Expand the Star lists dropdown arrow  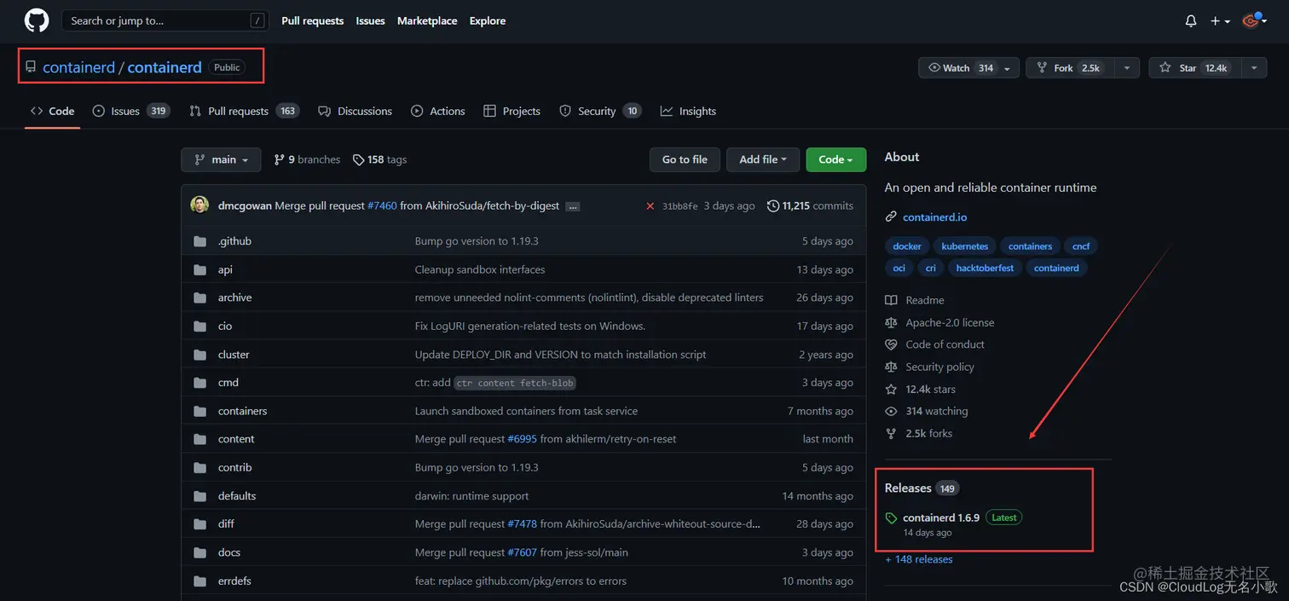coord(1254,68)
